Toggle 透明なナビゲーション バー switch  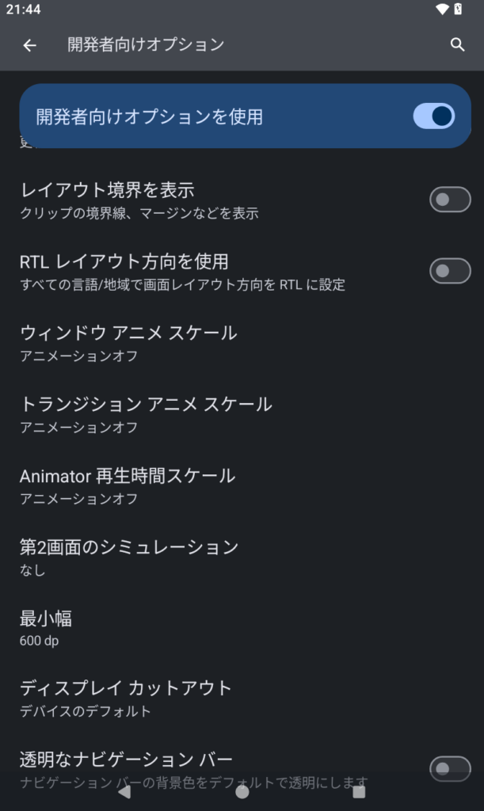(x=450, y=767)
